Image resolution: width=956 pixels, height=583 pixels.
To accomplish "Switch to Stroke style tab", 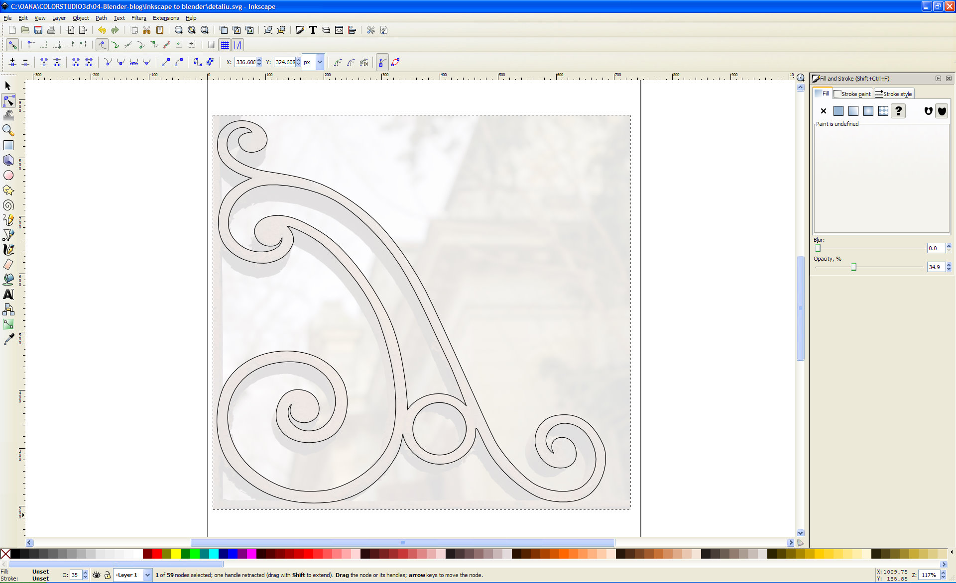I will click(x=894, y=94).
